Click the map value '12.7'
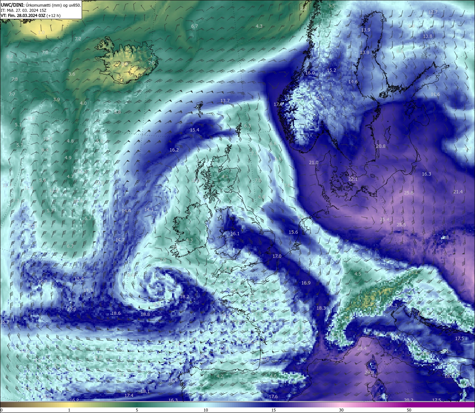 click(433, 12)
